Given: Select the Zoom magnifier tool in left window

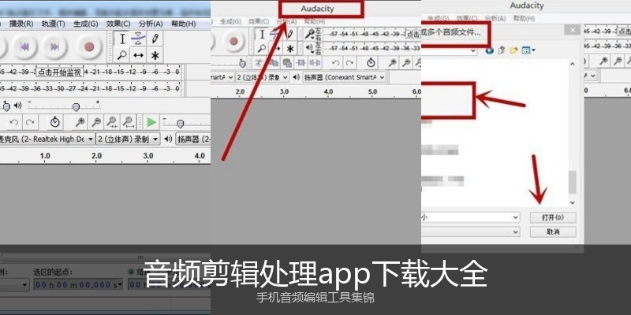Looking at the screenshot, I should coord(122,55).
